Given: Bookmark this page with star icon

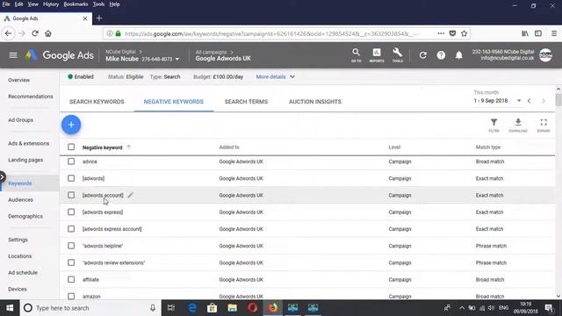Looking at the screenshot, I should pyautogui.click(x=465, y=33).
